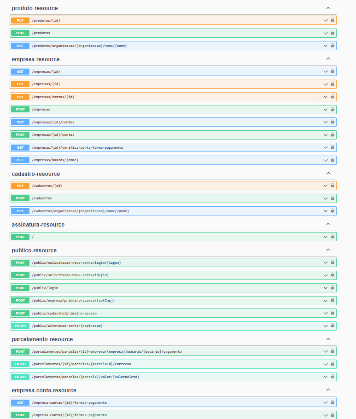Click path /public/empresa/primeiro-acesso/{cpfCnpj}

(x=73, y=300)
